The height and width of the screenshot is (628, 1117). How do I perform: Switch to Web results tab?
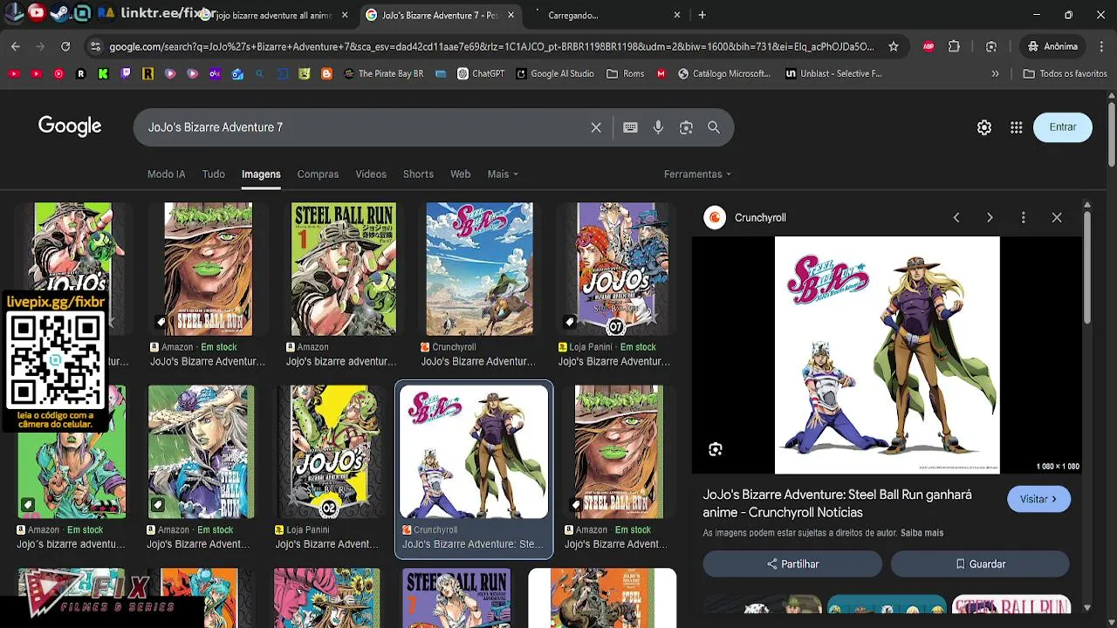(460, 174)
